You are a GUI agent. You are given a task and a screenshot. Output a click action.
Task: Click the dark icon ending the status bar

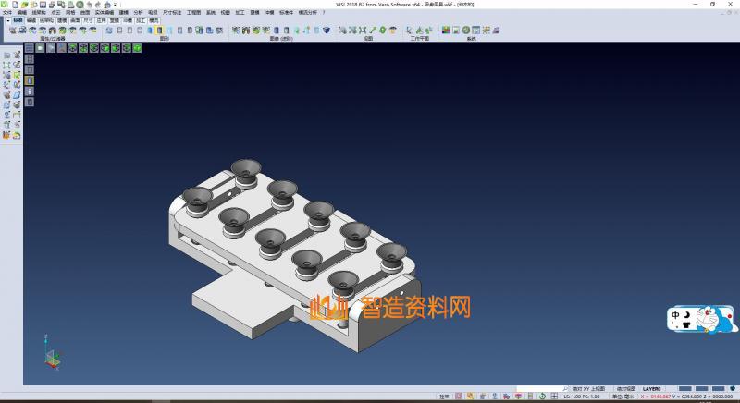coord(733,389)
